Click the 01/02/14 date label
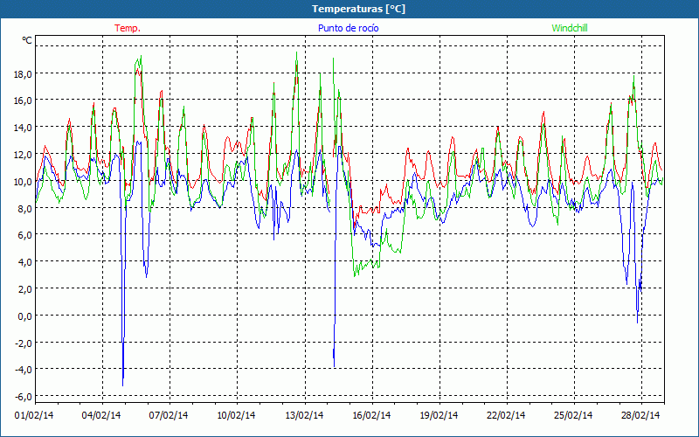This screenshot has width=699, height=437. pos(34,416)
